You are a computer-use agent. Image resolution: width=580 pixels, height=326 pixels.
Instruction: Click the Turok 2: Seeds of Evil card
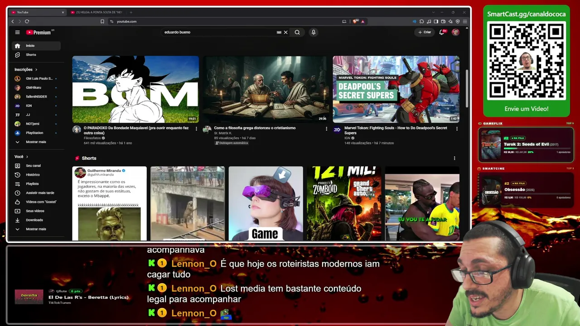pos(526,145)
